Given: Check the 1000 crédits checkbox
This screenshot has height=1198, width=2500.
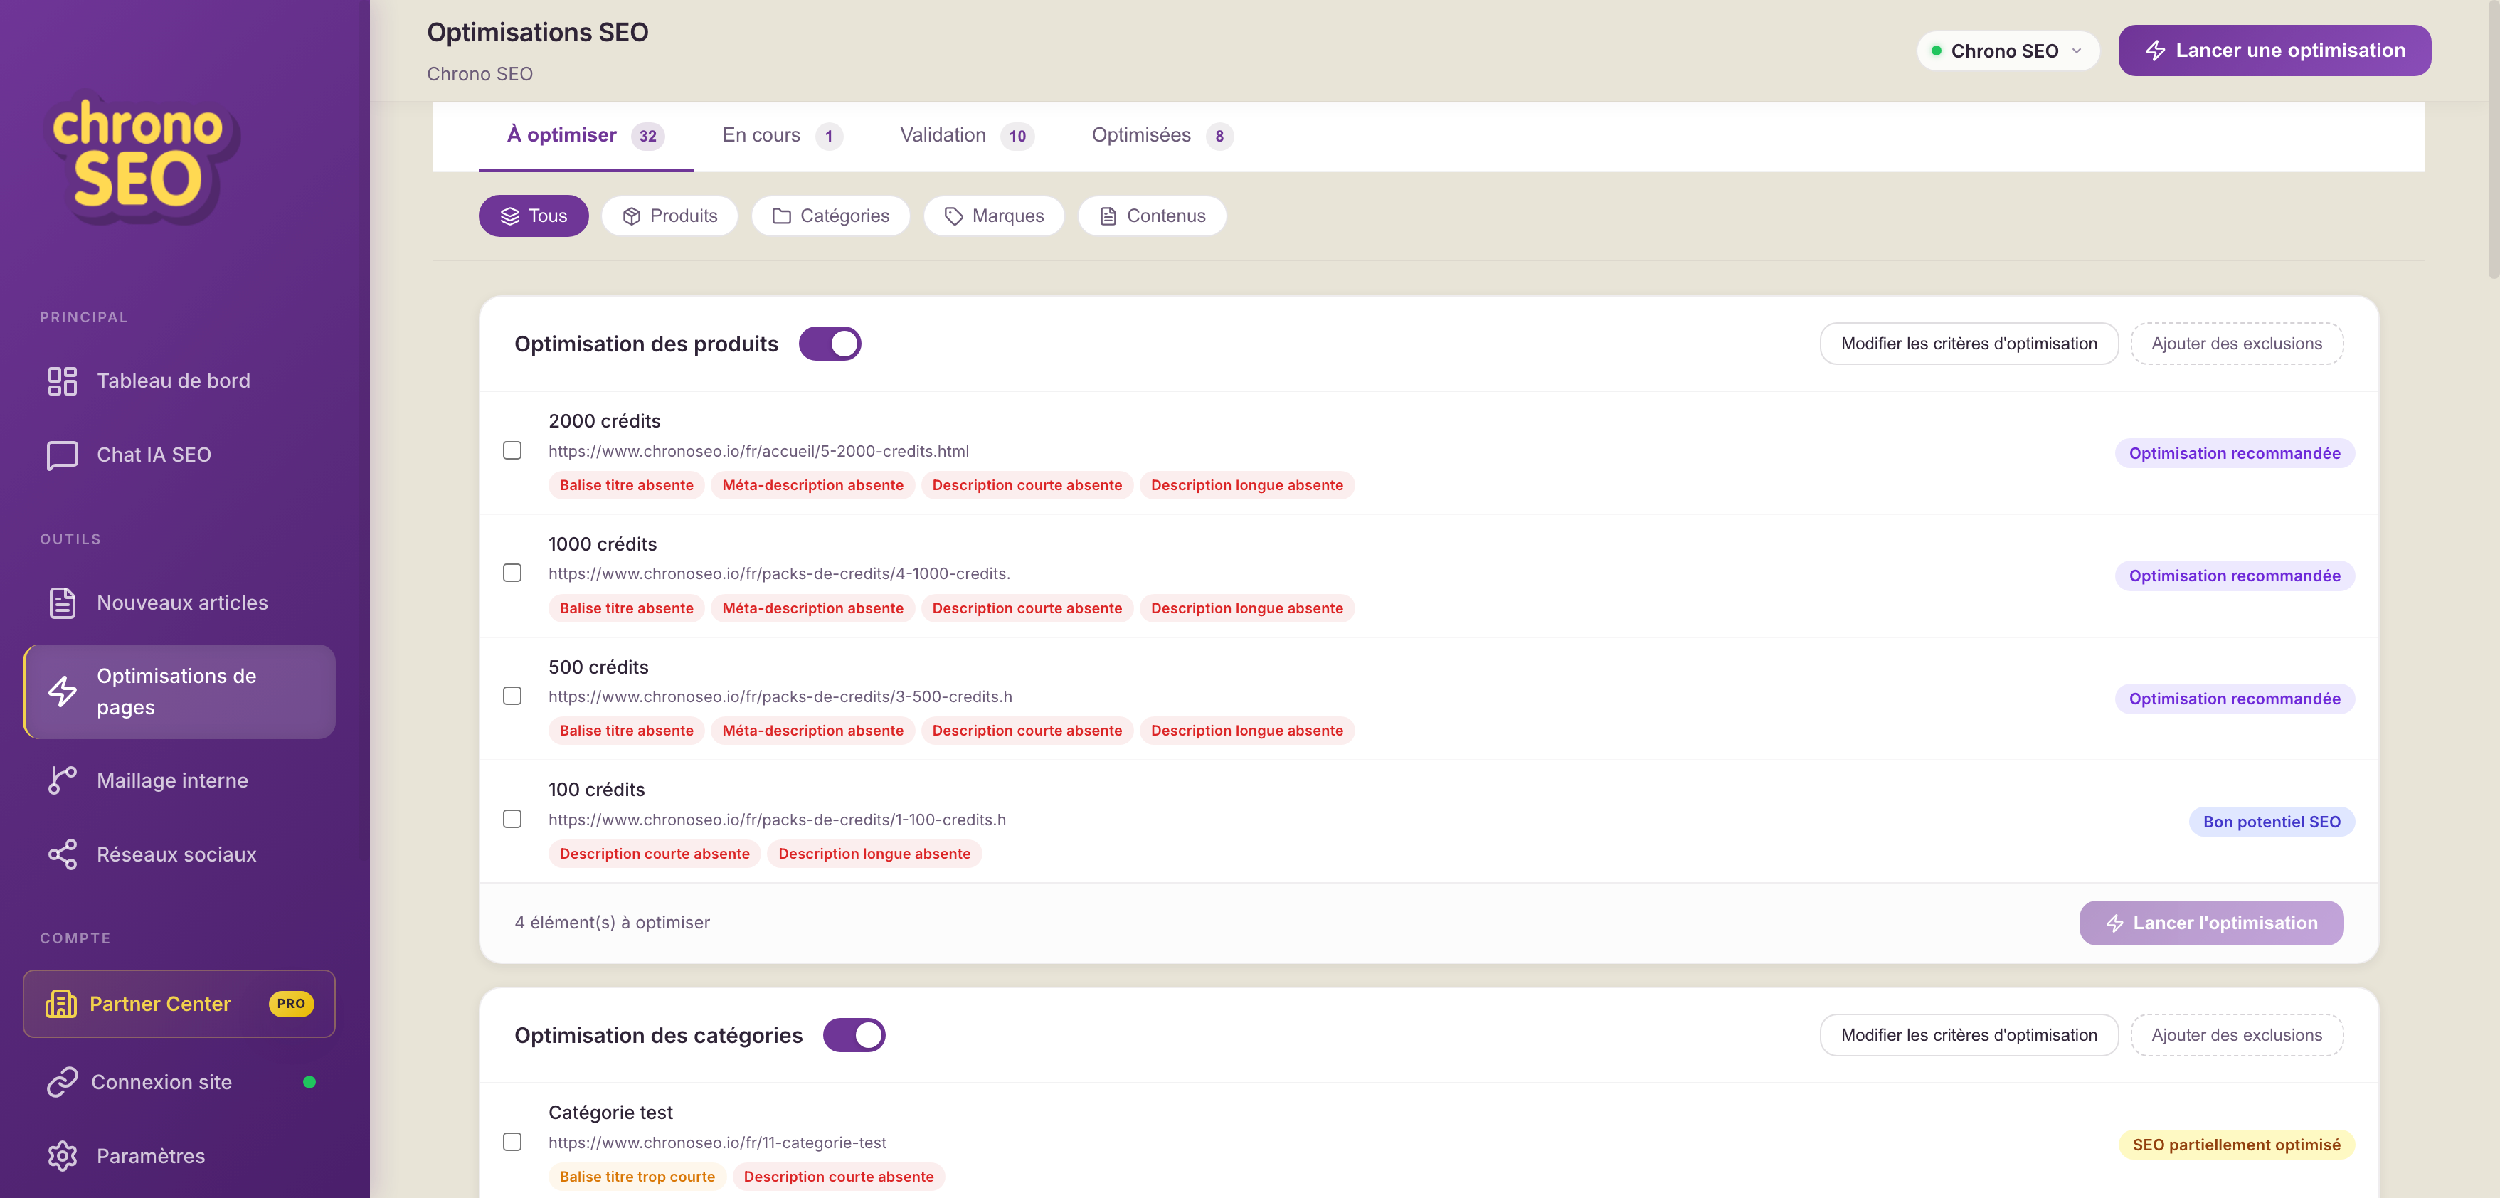Looking at the screenshot, I should click(x=512, y=573).
